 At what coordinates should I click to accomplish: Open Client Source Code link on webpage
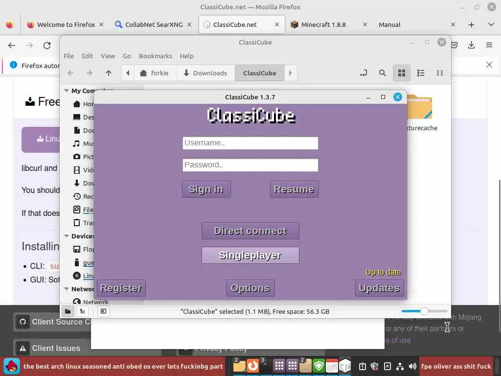53,322
